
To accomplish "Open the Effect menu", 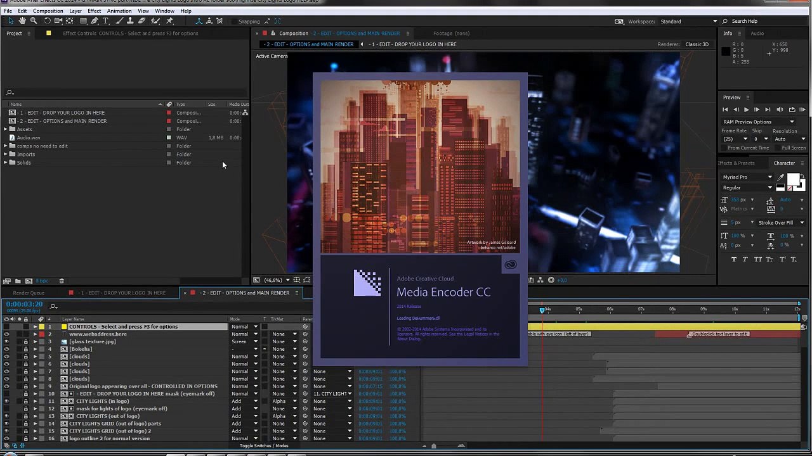I will coord(95,11).
